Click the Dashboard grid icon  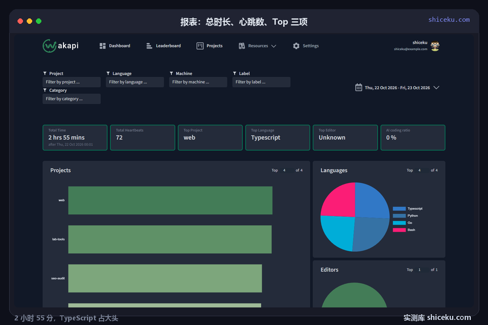[x=102, y=46]
